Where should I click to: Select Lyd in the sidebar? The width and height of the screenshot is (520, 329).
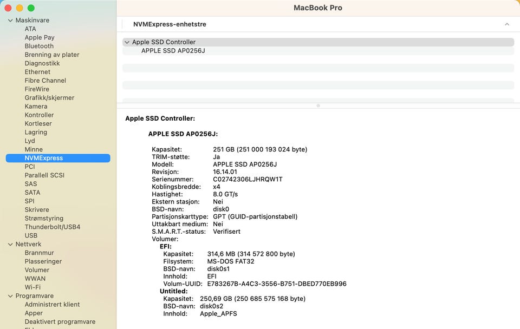(30, 141)
